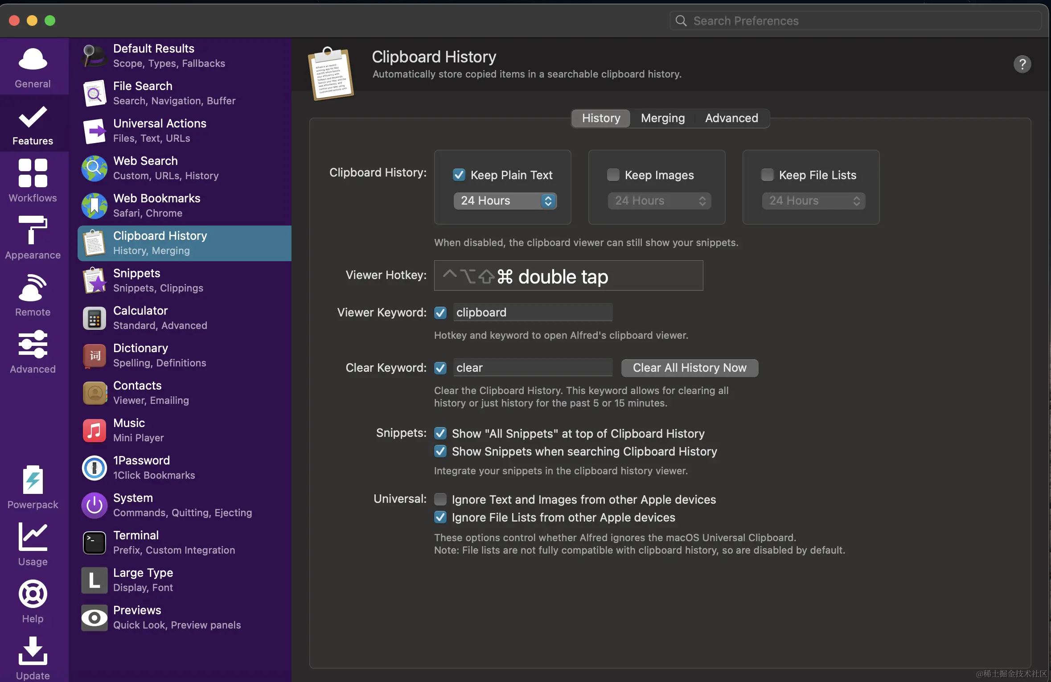1051x682 pixels.
Task: Open the Powerpack icon
Action: point(33,481)
